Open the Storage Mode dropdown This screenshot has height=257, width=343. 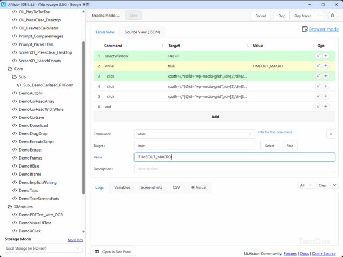tap(43, 248)
